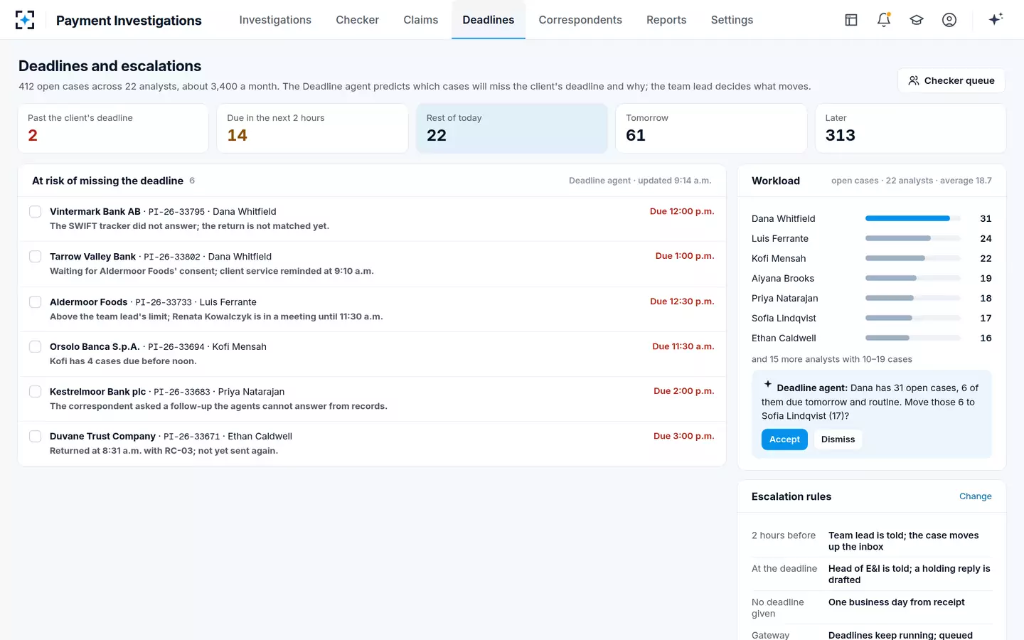Select the Rest of today card
Image resolution: width=1024 pixels, height=640 pixels.
tap(512, 128)
